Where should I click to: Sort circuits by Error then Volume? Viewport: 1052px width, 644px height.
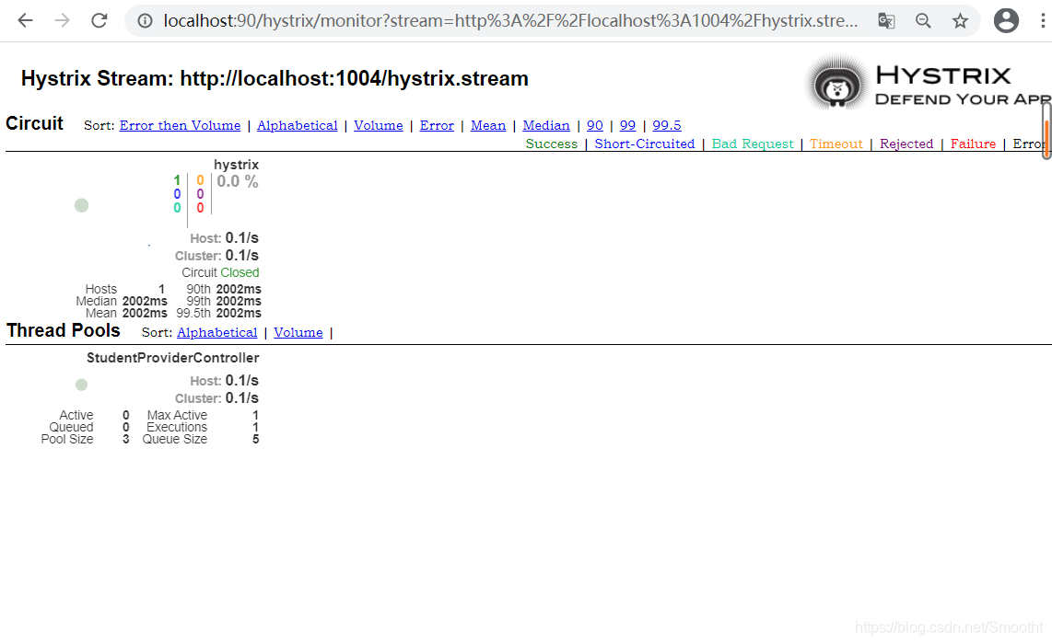(x=180, y=125)
